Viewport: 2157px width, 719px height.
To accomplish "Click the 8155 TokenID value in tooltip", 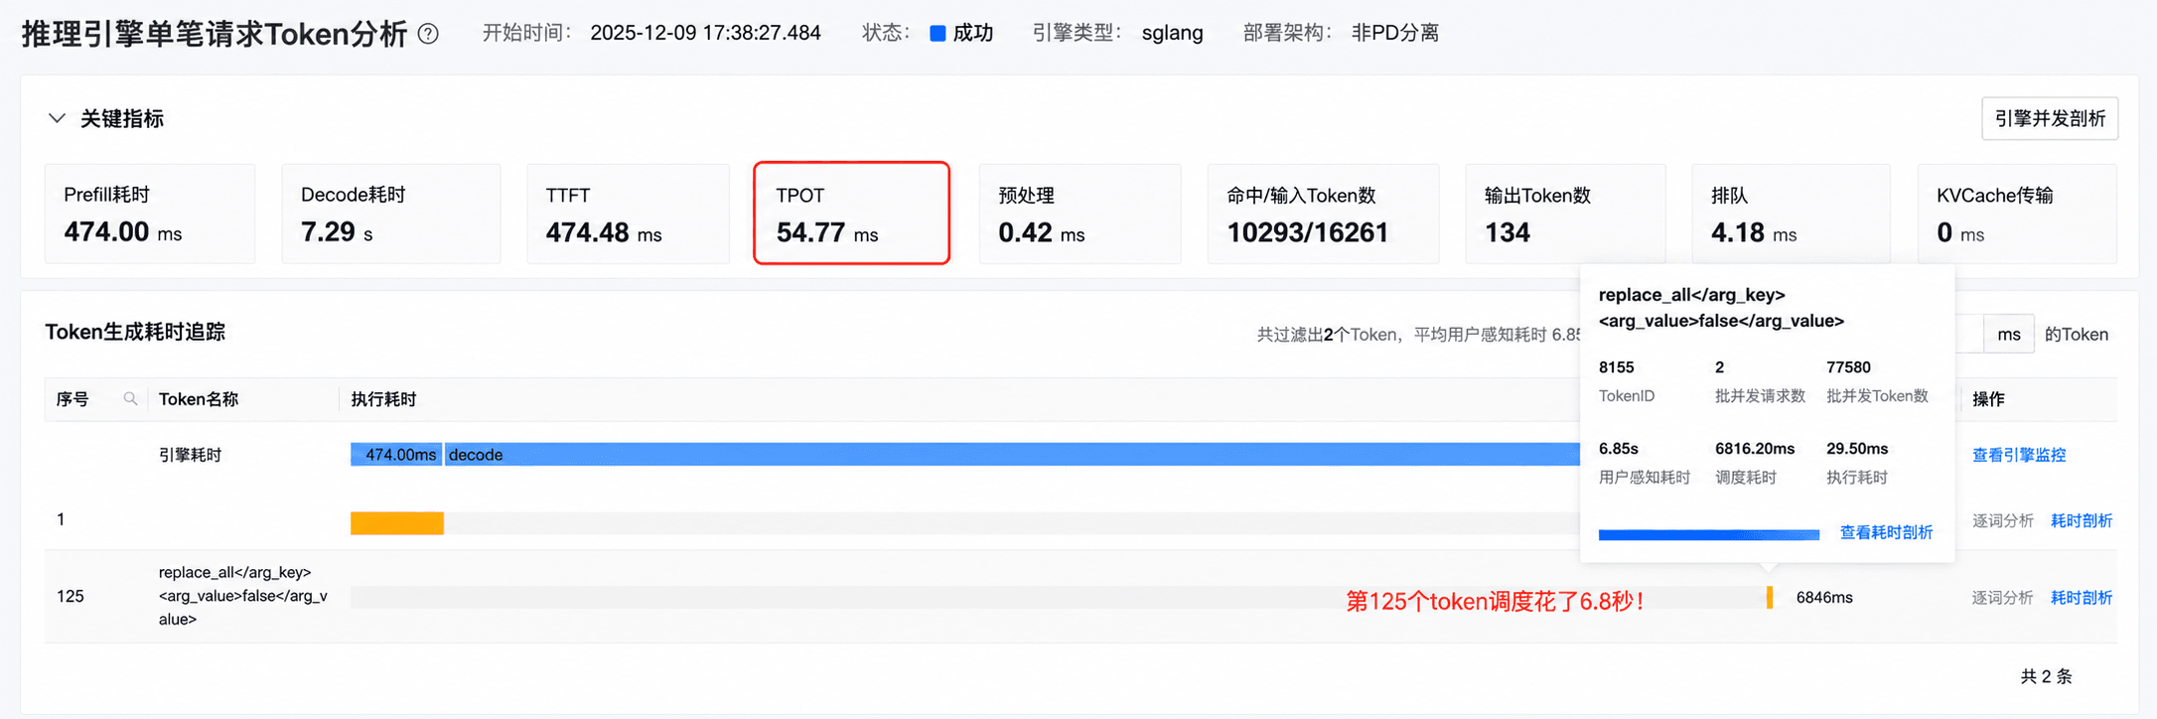I will tap(1616, 367).
